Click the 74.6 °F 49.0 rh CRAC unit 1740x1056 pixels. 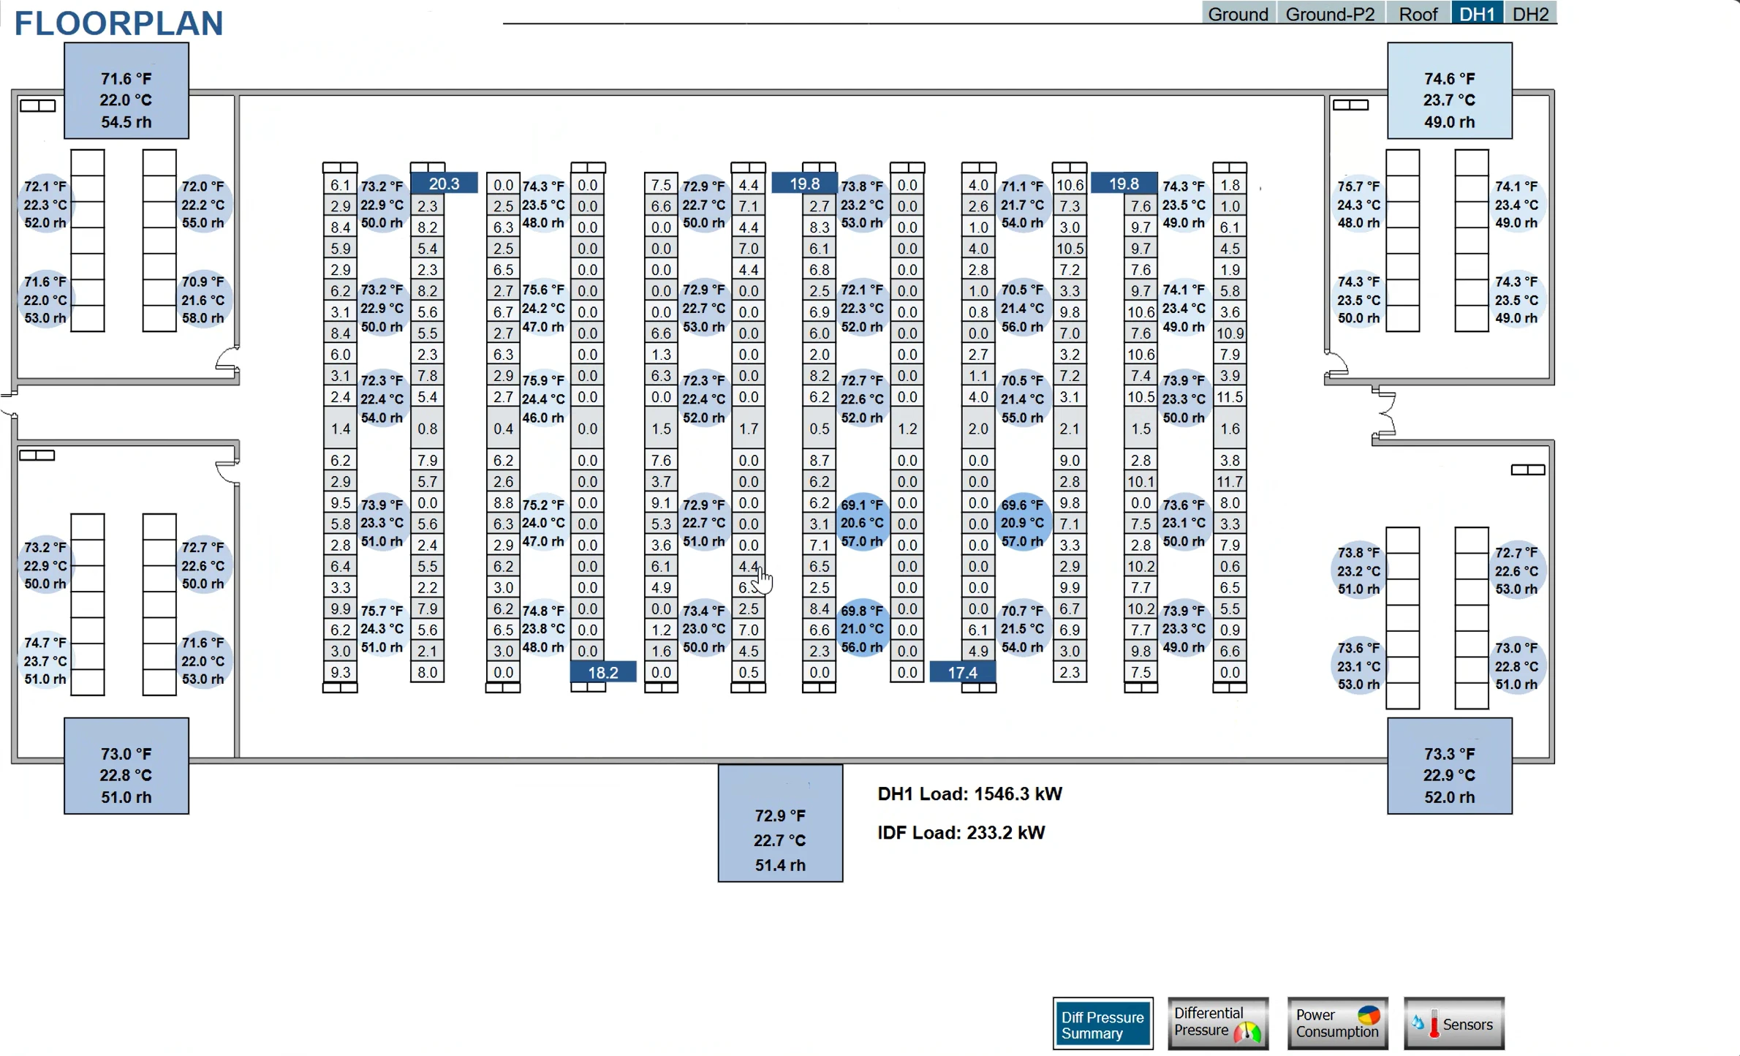tap(1450, 91)
